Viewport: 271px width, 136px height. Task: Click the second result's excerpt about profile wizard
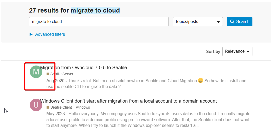(x=148, y=120)
